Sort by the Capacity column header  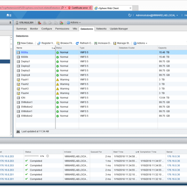point(172,48)
